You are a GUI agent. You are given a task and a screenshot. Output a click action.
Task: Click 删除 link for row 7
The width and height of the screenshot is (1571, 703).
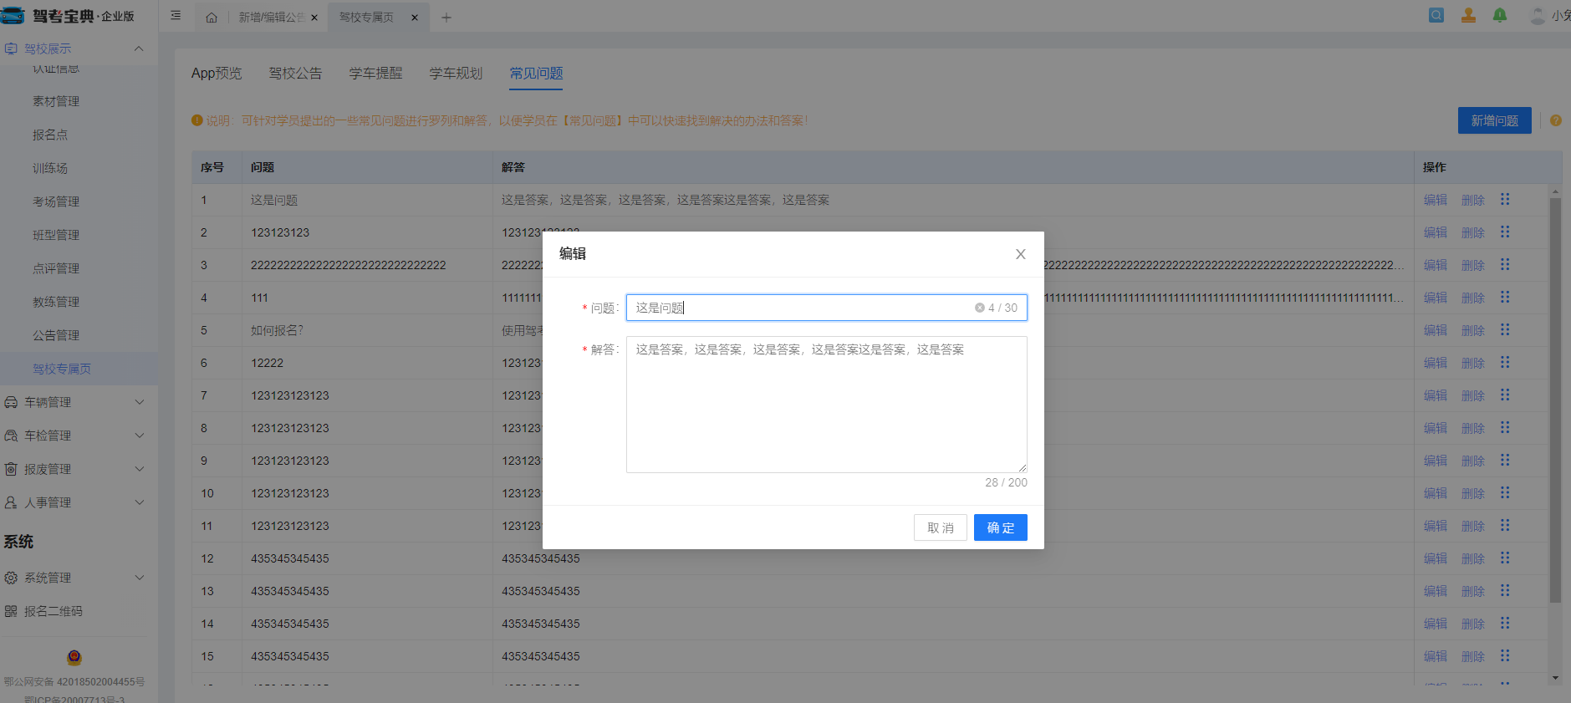[1473, 395]
